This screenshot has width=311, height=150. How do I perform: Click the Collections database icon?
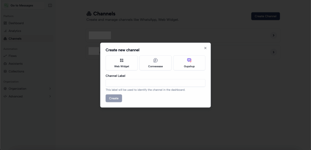click(5, 72)
